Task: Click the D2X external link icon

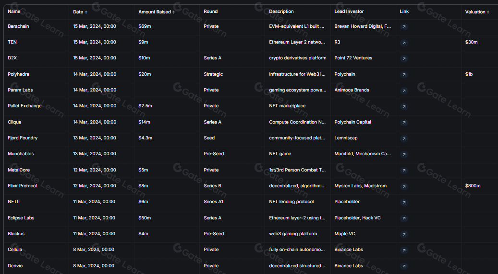Action: click(x=404, y=58)
